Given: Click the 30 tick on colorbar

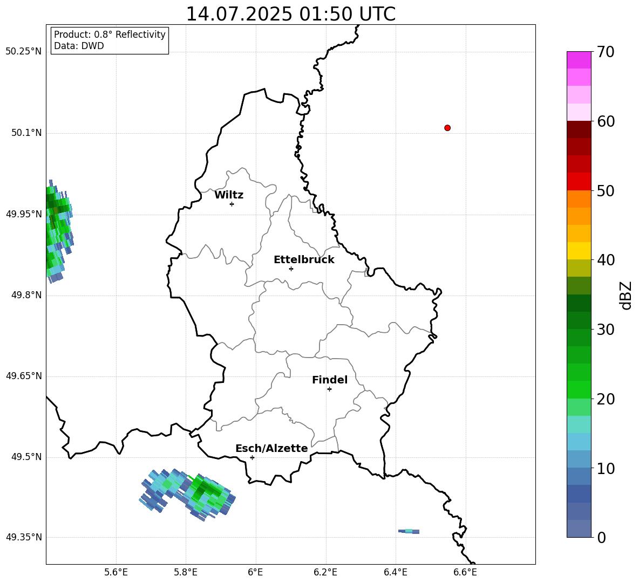Looking at the screenshot, I should [606, 330].
